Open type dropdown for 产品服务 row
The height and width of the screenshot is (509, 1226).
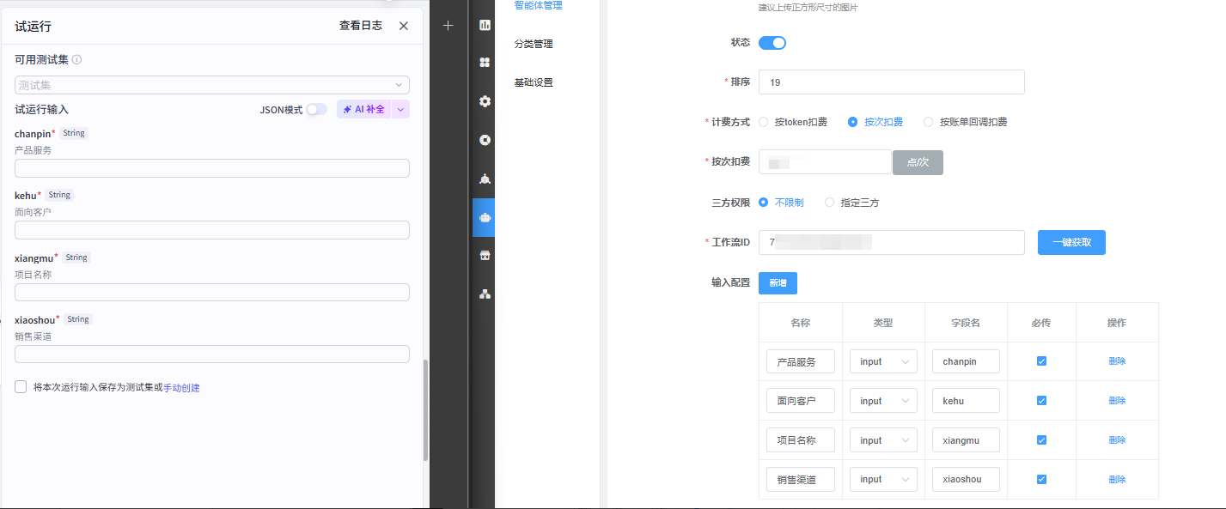click(x=883, y=361)
